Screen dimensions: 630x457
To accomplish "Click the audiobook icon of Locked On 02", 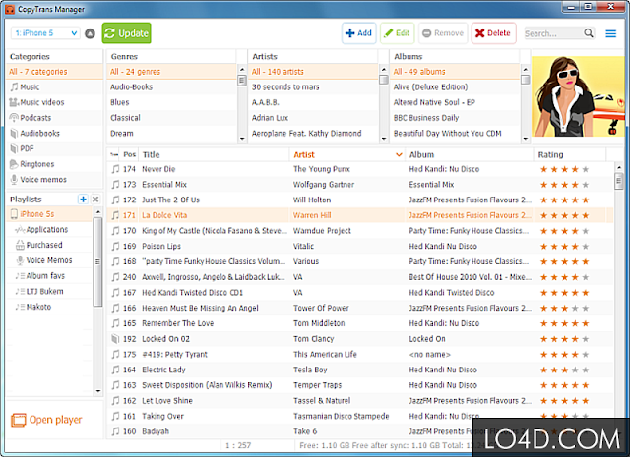I will click(115, 339).
